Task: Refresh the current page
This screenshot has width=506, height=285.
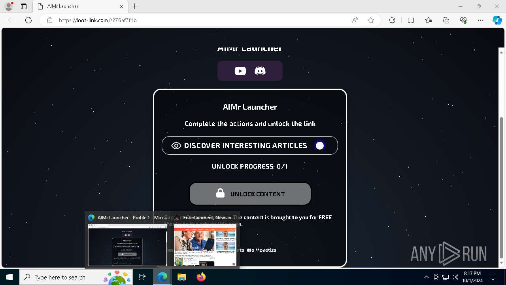Action: click(28, 20)
